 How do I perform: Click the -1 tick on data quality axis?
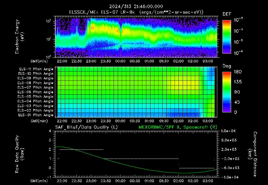(49, 177)
